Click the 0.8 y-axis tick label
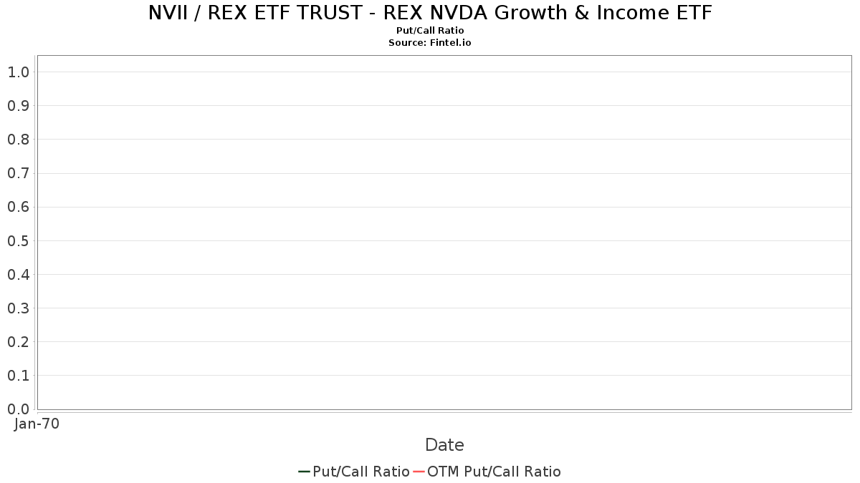 [18, 140]
